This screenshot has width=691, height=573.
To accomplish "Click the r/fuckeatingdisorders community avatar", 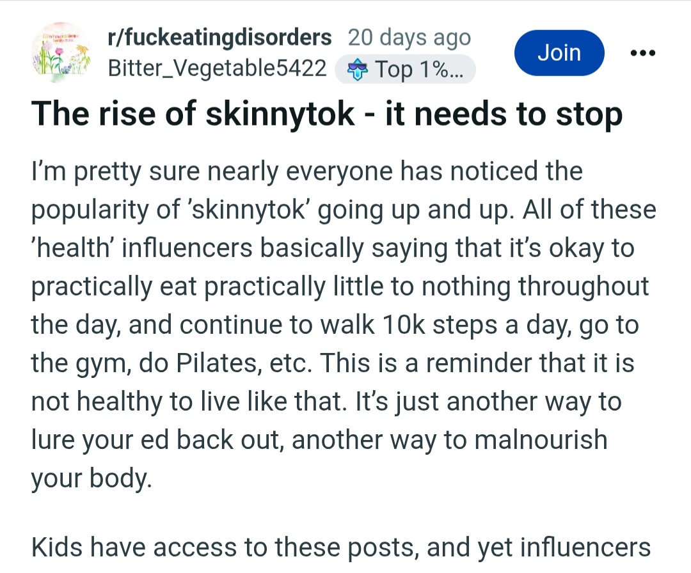I will point(61,52).
